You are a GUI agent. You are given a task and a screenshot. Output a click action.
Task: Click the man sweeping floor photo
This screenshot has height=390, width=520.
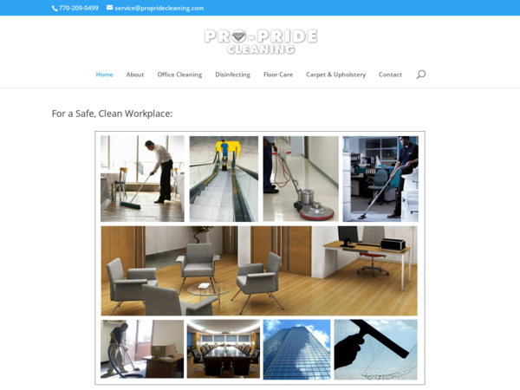click(x=142, y=179)
